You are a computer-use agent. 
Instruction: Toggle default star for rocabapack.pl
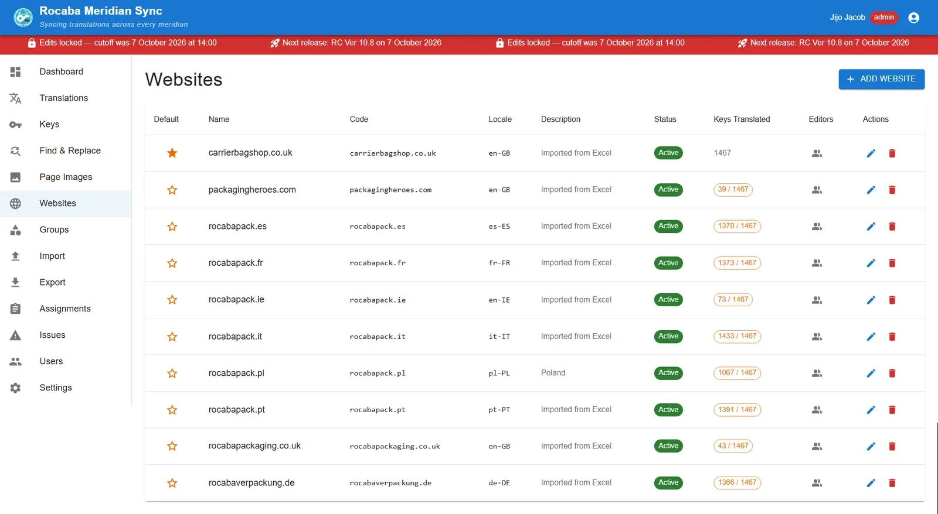(x=172, y=373)
